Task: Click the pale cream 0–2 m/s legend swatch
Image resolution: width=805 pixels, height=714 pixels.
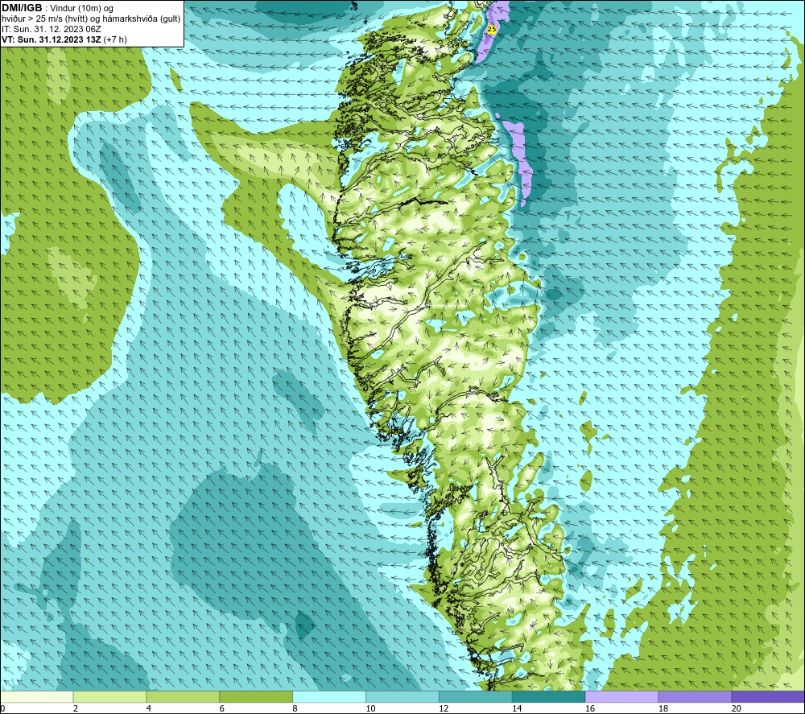Action: pos(37,696)
